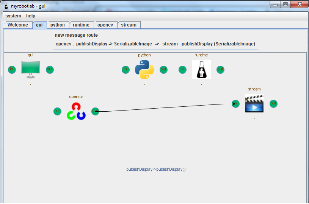Open the runtime tab
The height and width of the screenshot is (204, 309).
81,25
